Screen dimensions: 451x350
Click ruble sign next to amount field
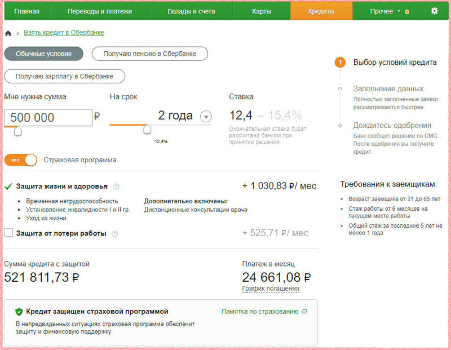[x=97, y=116]
